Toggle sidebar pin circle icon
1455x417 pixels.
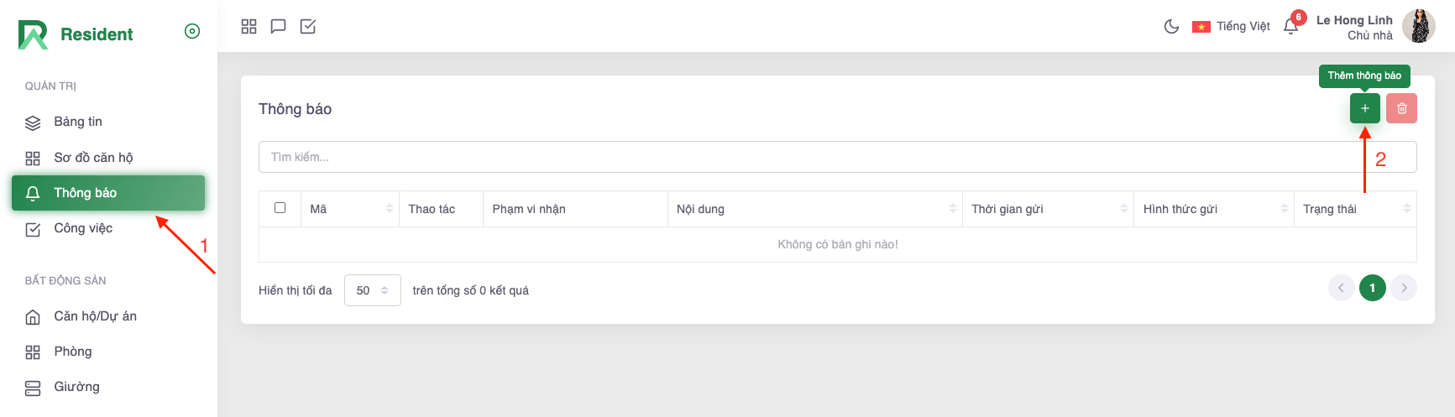[x=192, y=31]
